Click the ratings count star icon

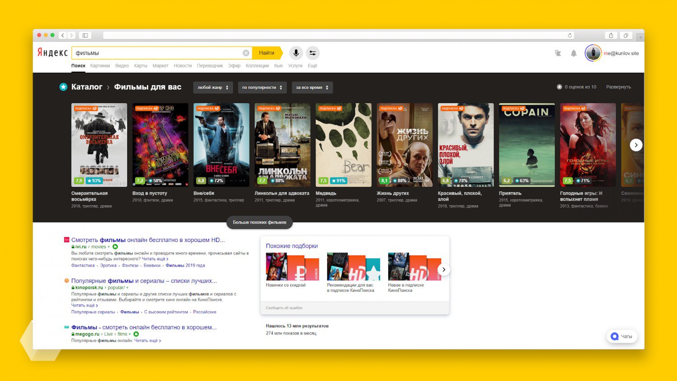coord(559,87)
